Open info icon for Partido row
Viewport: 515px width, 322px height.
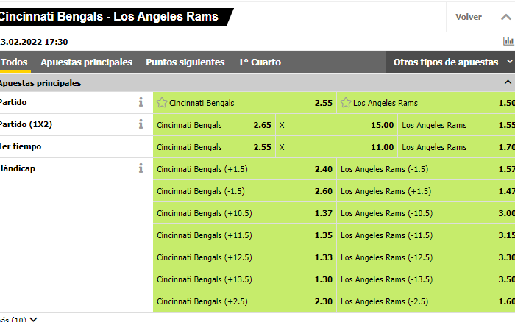click(141, 102)
